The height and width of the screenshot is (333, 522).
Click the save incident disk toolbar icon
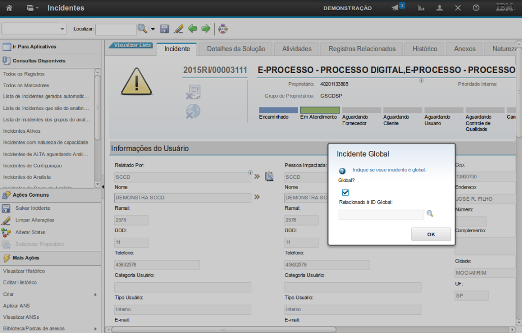165,29
